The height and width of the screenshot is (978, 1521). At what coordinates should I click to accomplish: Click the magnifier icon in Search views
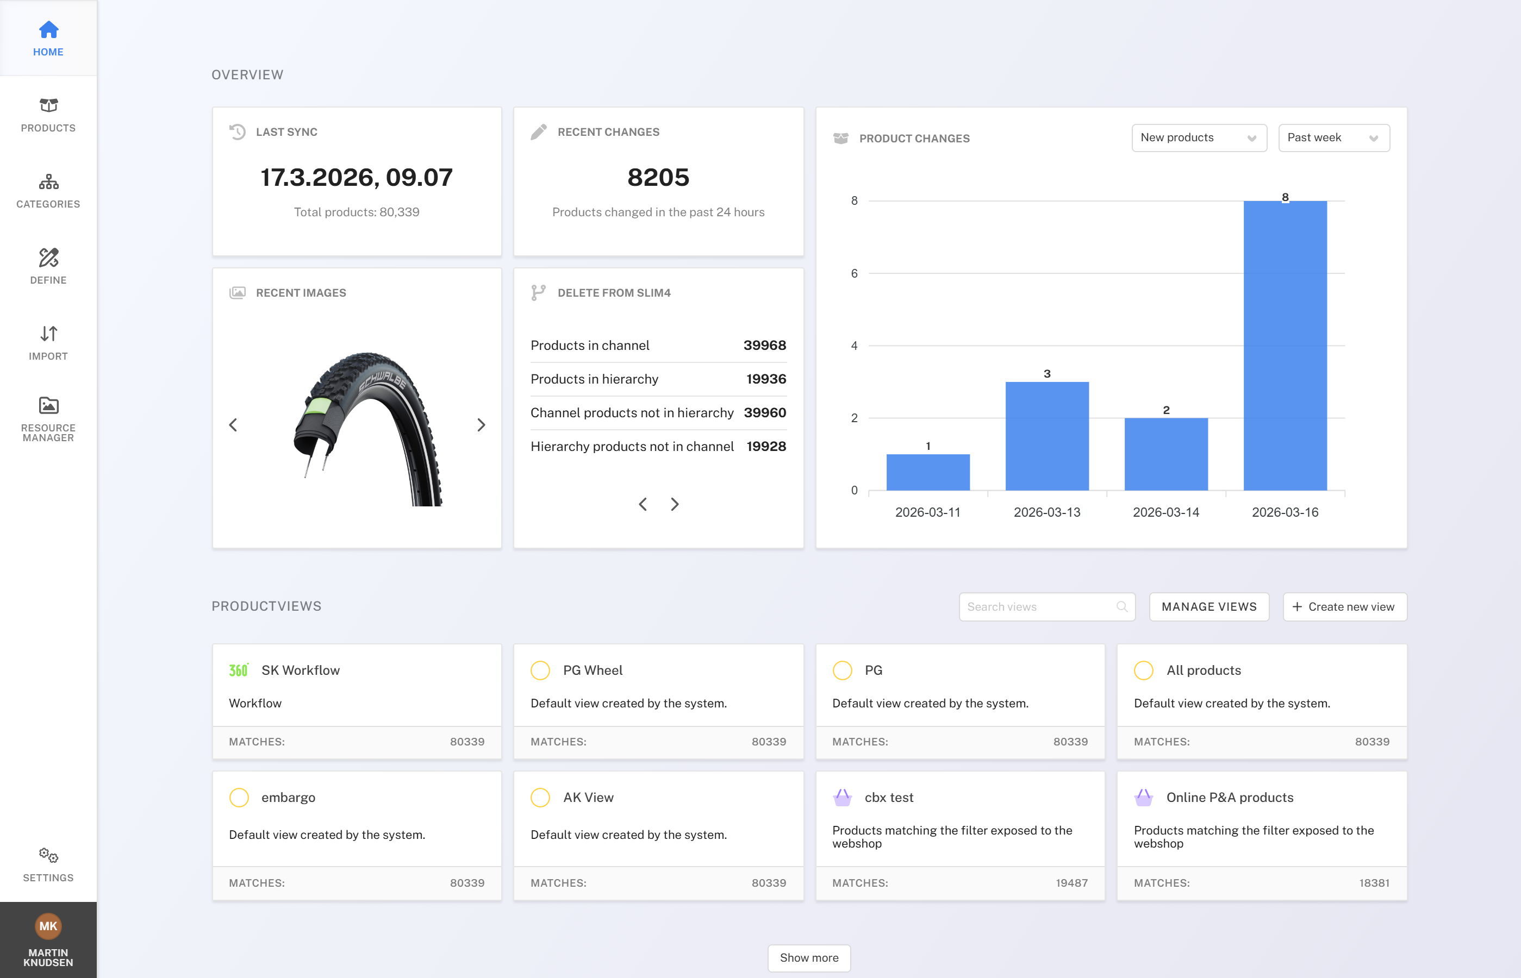click(1121, 606)
